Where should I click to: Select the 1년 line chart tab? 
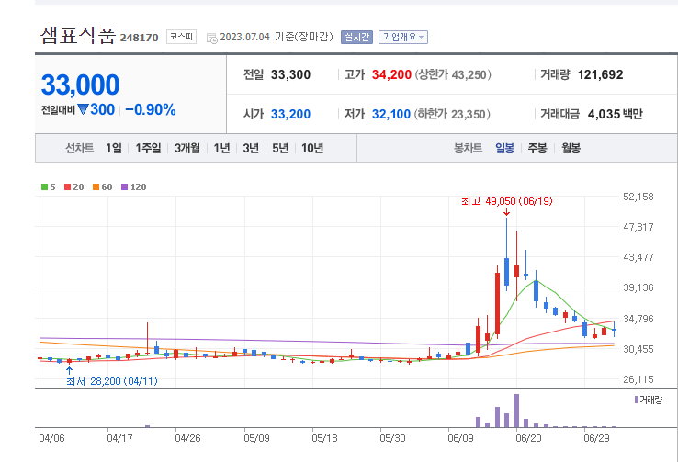(x=221, y=148)
